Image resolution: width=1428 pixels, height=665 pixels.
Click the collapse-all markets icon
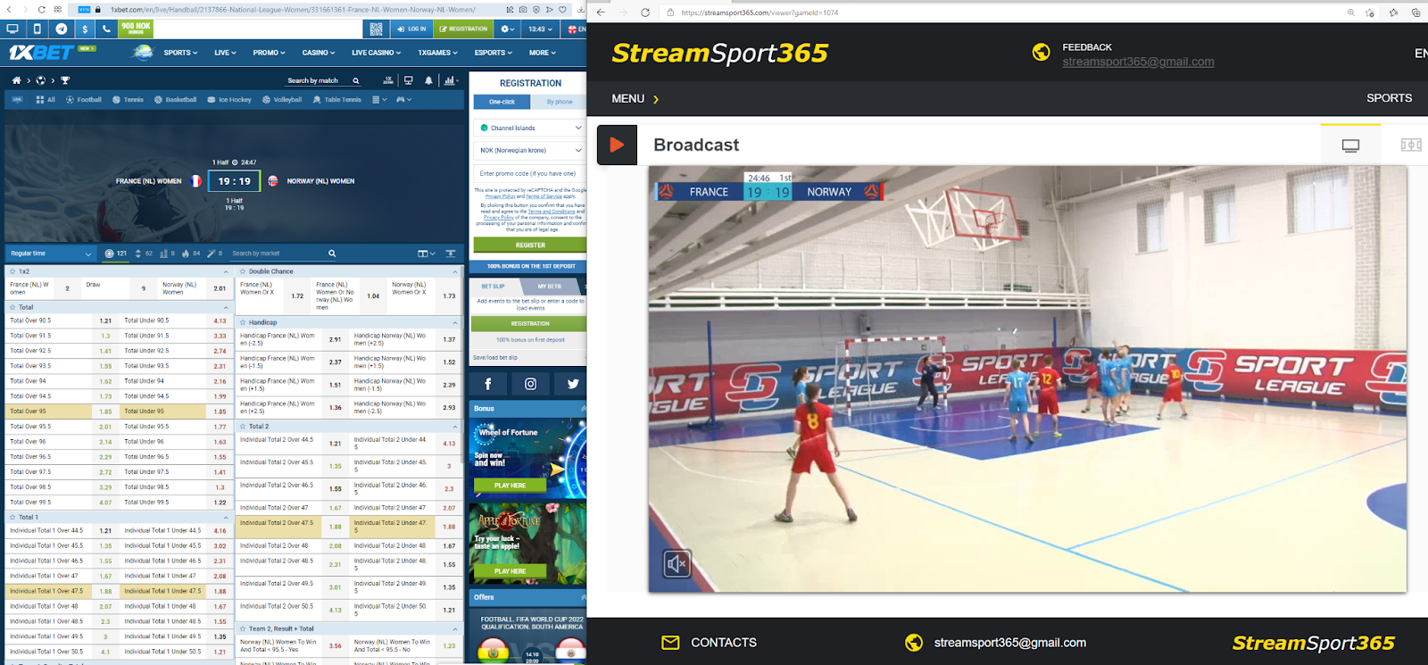(451, 254)
